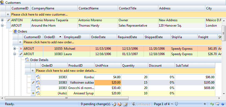The image size is (226, 107).
Task: Click the detail icon on the Konbu row
Action: pyautogui.click(x=38, y=77)
